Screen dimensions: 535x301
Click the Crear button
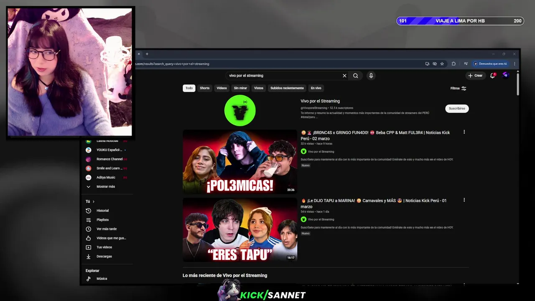(x=475, y=76)
